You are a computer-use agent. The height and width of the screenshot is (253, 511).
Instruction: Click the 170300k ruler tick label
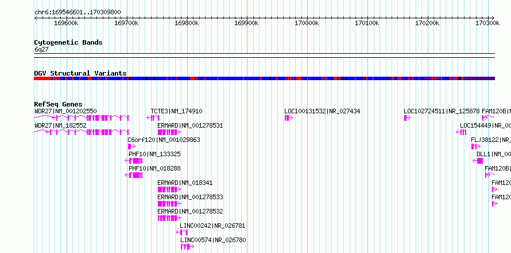pos(487,23)
